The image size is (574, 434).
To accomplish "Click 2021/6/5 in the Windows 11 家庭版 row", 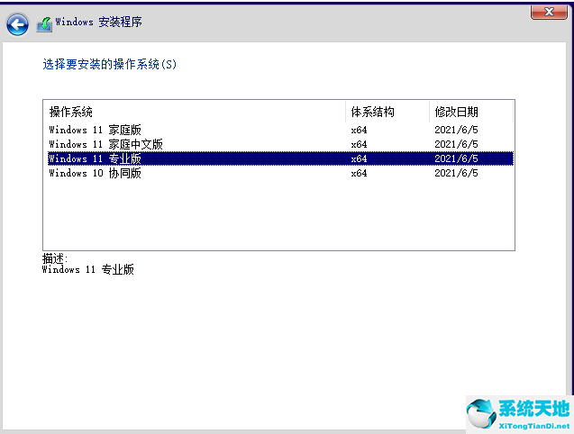I will click(x=456, y=130).
